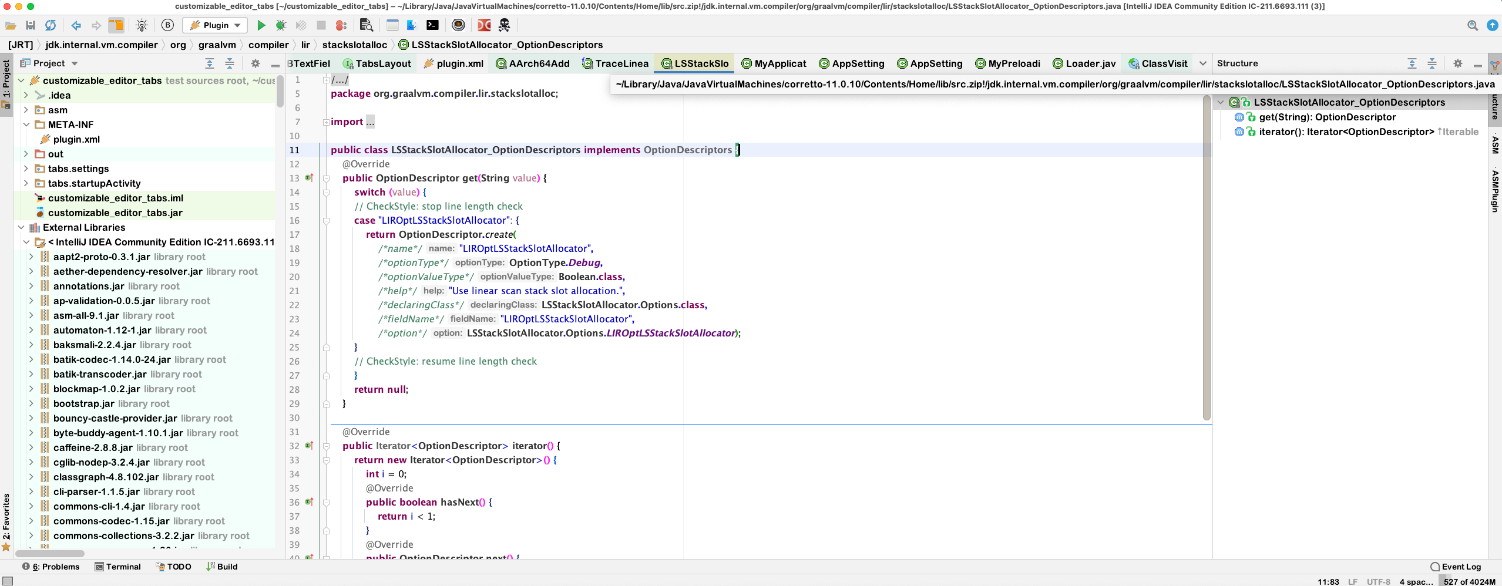The height and width of the screenshot is (586, 1502).
Task: Click the Open folder toolbar icon
Action: coord(11,25)
